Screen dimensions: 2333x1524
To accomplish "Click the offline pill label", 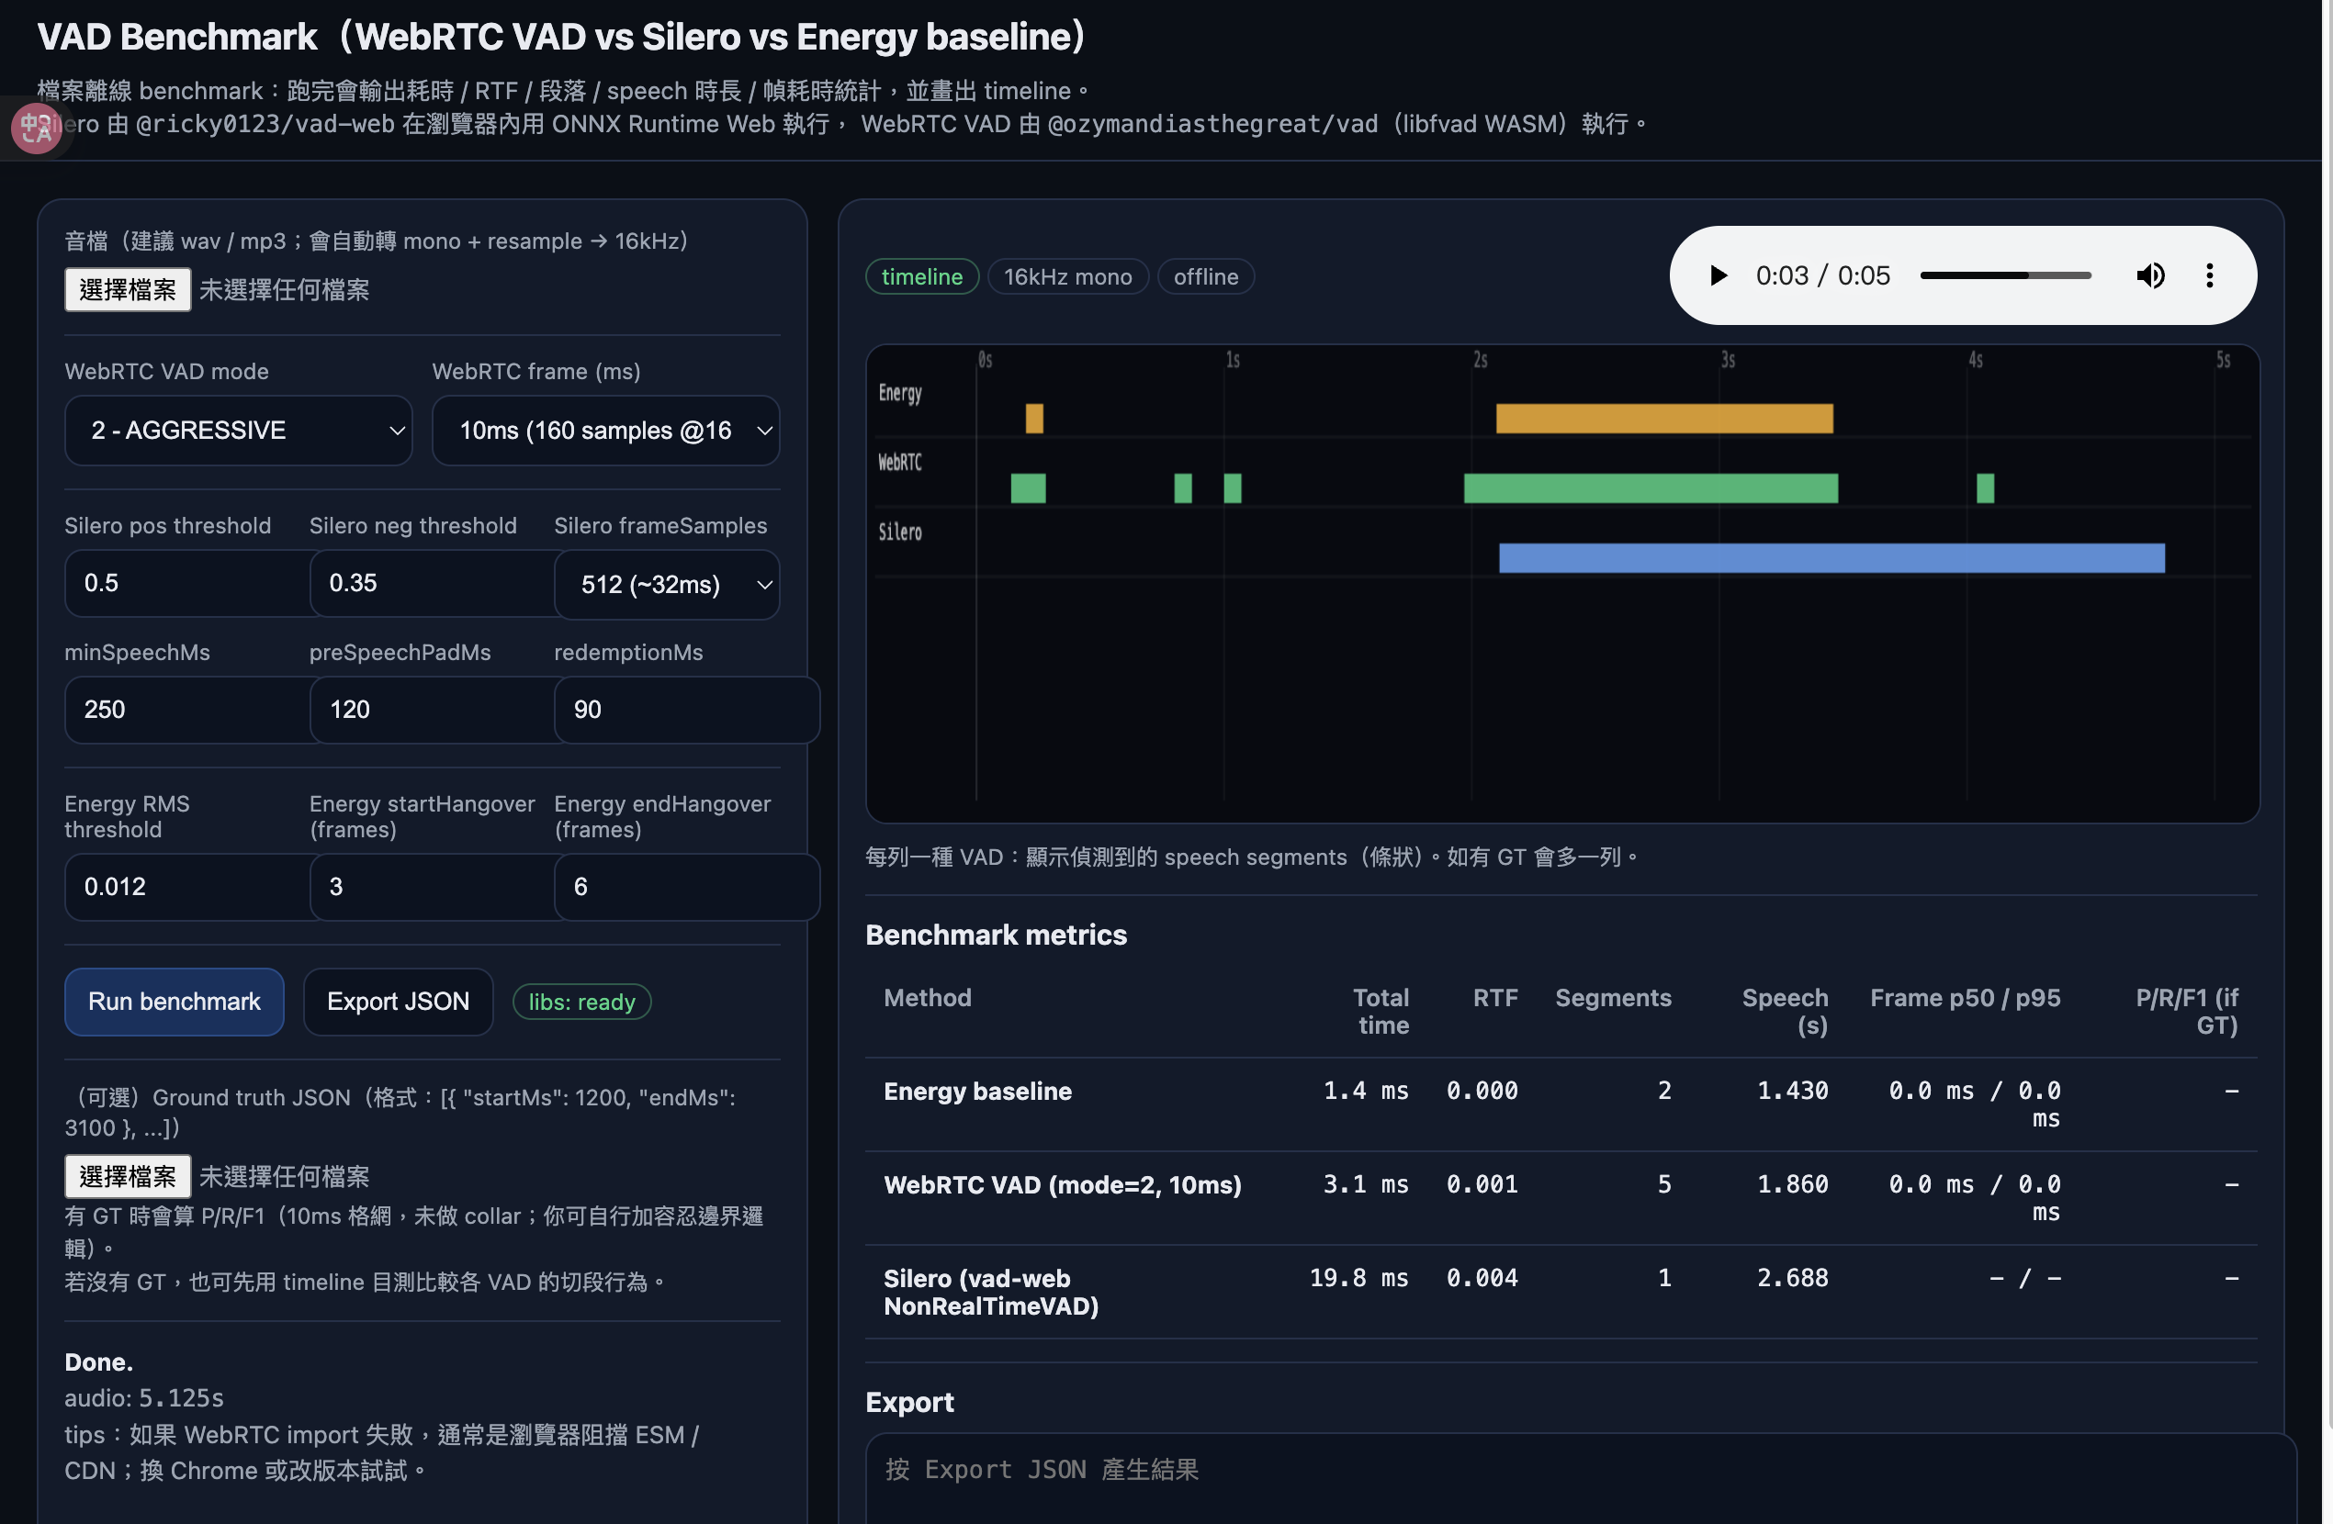I will 1205,276.
